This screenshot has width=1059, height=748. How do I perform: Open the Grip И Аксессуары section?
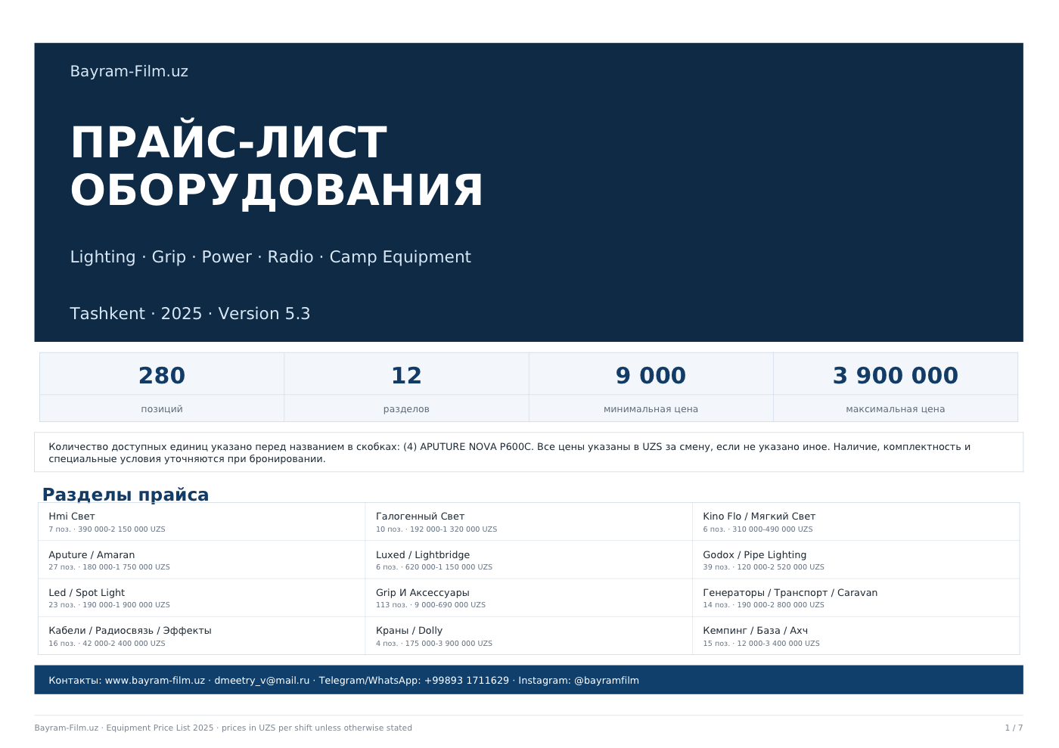(529, 597)
